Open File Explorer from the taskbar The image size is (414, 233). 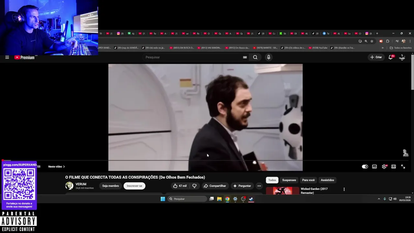click(219, 199)
